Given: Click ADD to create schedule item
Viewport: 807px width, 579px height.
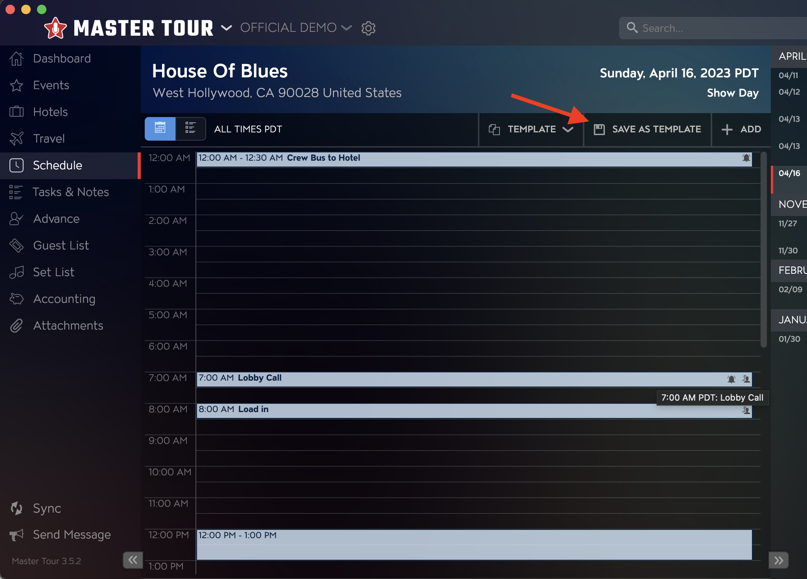Looking at the screenshot, I should [741, 129].
